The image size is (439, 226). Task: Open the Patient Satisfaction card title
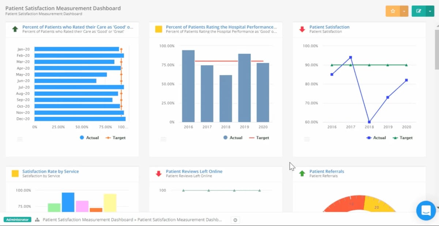tap(329, 27)
